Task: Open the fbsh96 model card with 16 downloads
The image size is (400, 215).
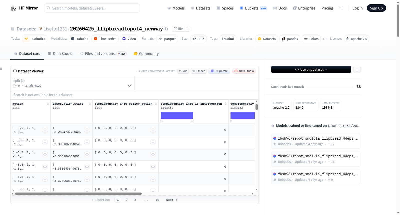Action: (x=316, y=159)
